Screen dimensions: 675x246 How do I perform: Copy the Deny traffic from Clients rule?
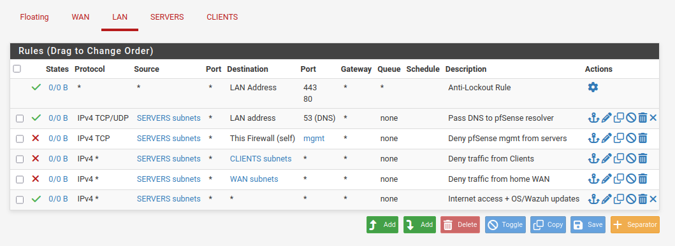point(619,159)
